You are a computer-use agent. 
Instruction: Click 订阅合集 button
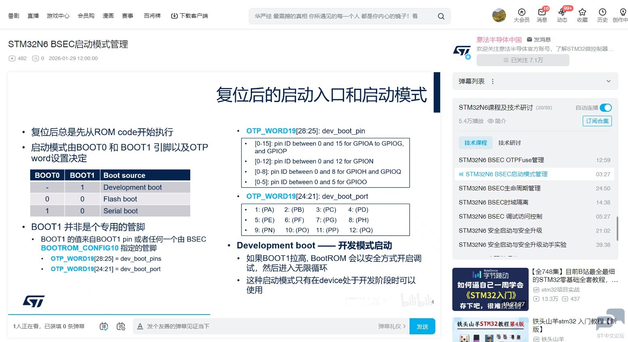tap(597, 121)
